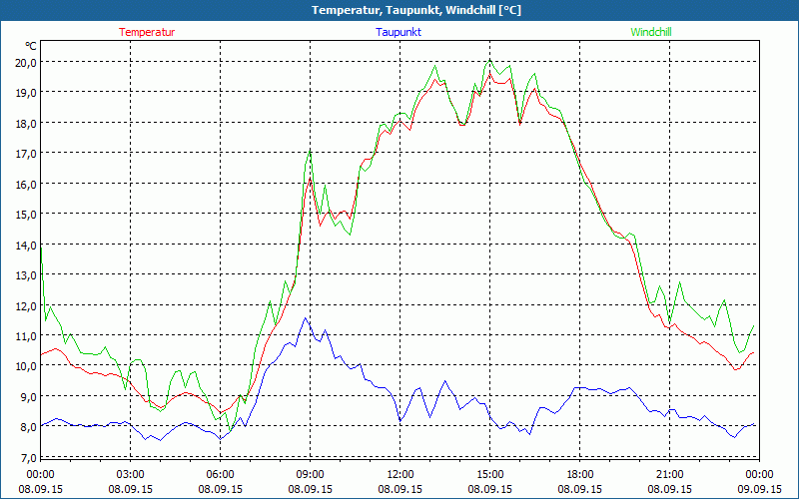The image size is (799, 499).
Task: Click the chart title 'Temperatur, Taupunkt, Windchill [°C]'
Action: (x=416, y=10)
